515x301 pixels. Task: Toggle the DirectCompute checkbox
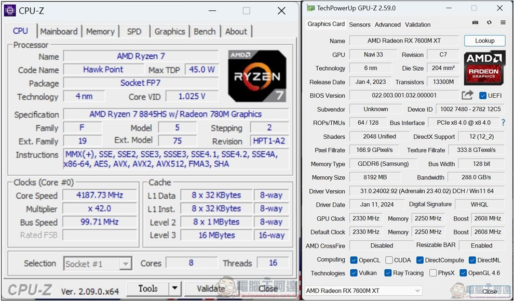420,260
